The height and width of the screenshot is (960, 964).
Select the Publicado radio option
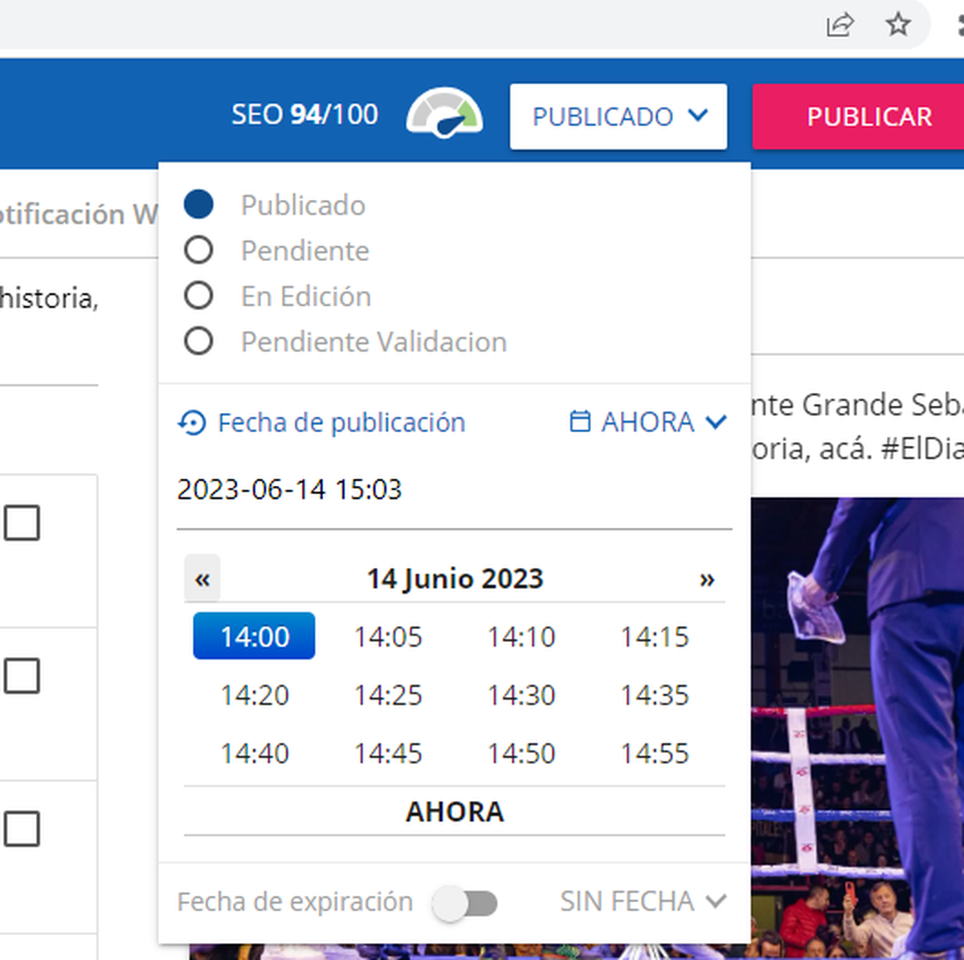click(x=198, y=205)
